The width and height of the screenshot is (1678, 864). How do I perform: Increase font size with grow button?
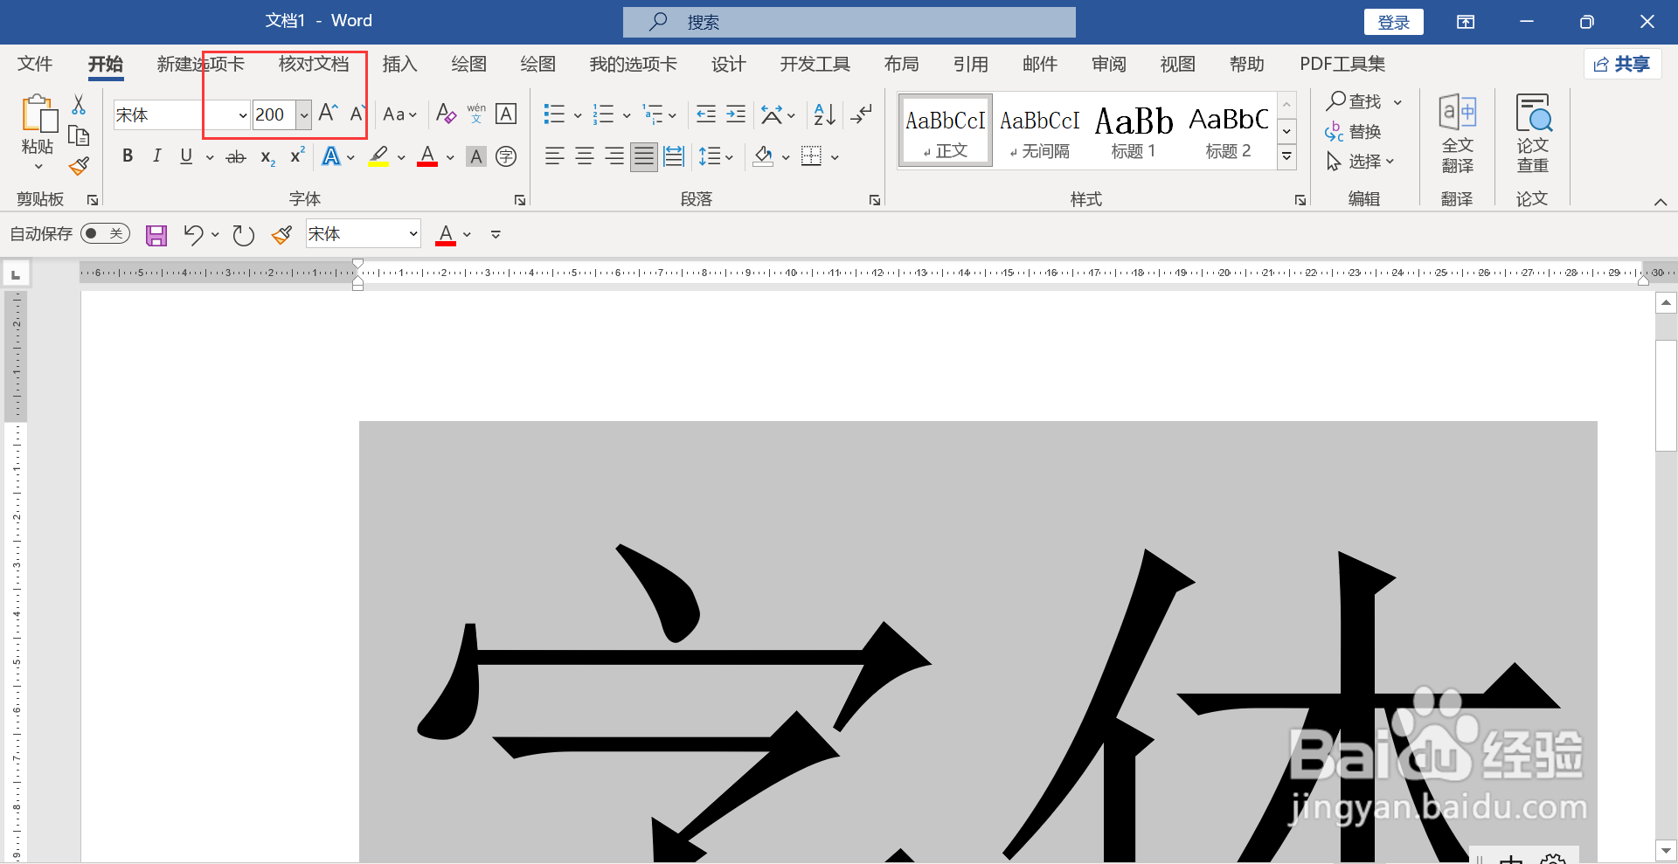328,114
